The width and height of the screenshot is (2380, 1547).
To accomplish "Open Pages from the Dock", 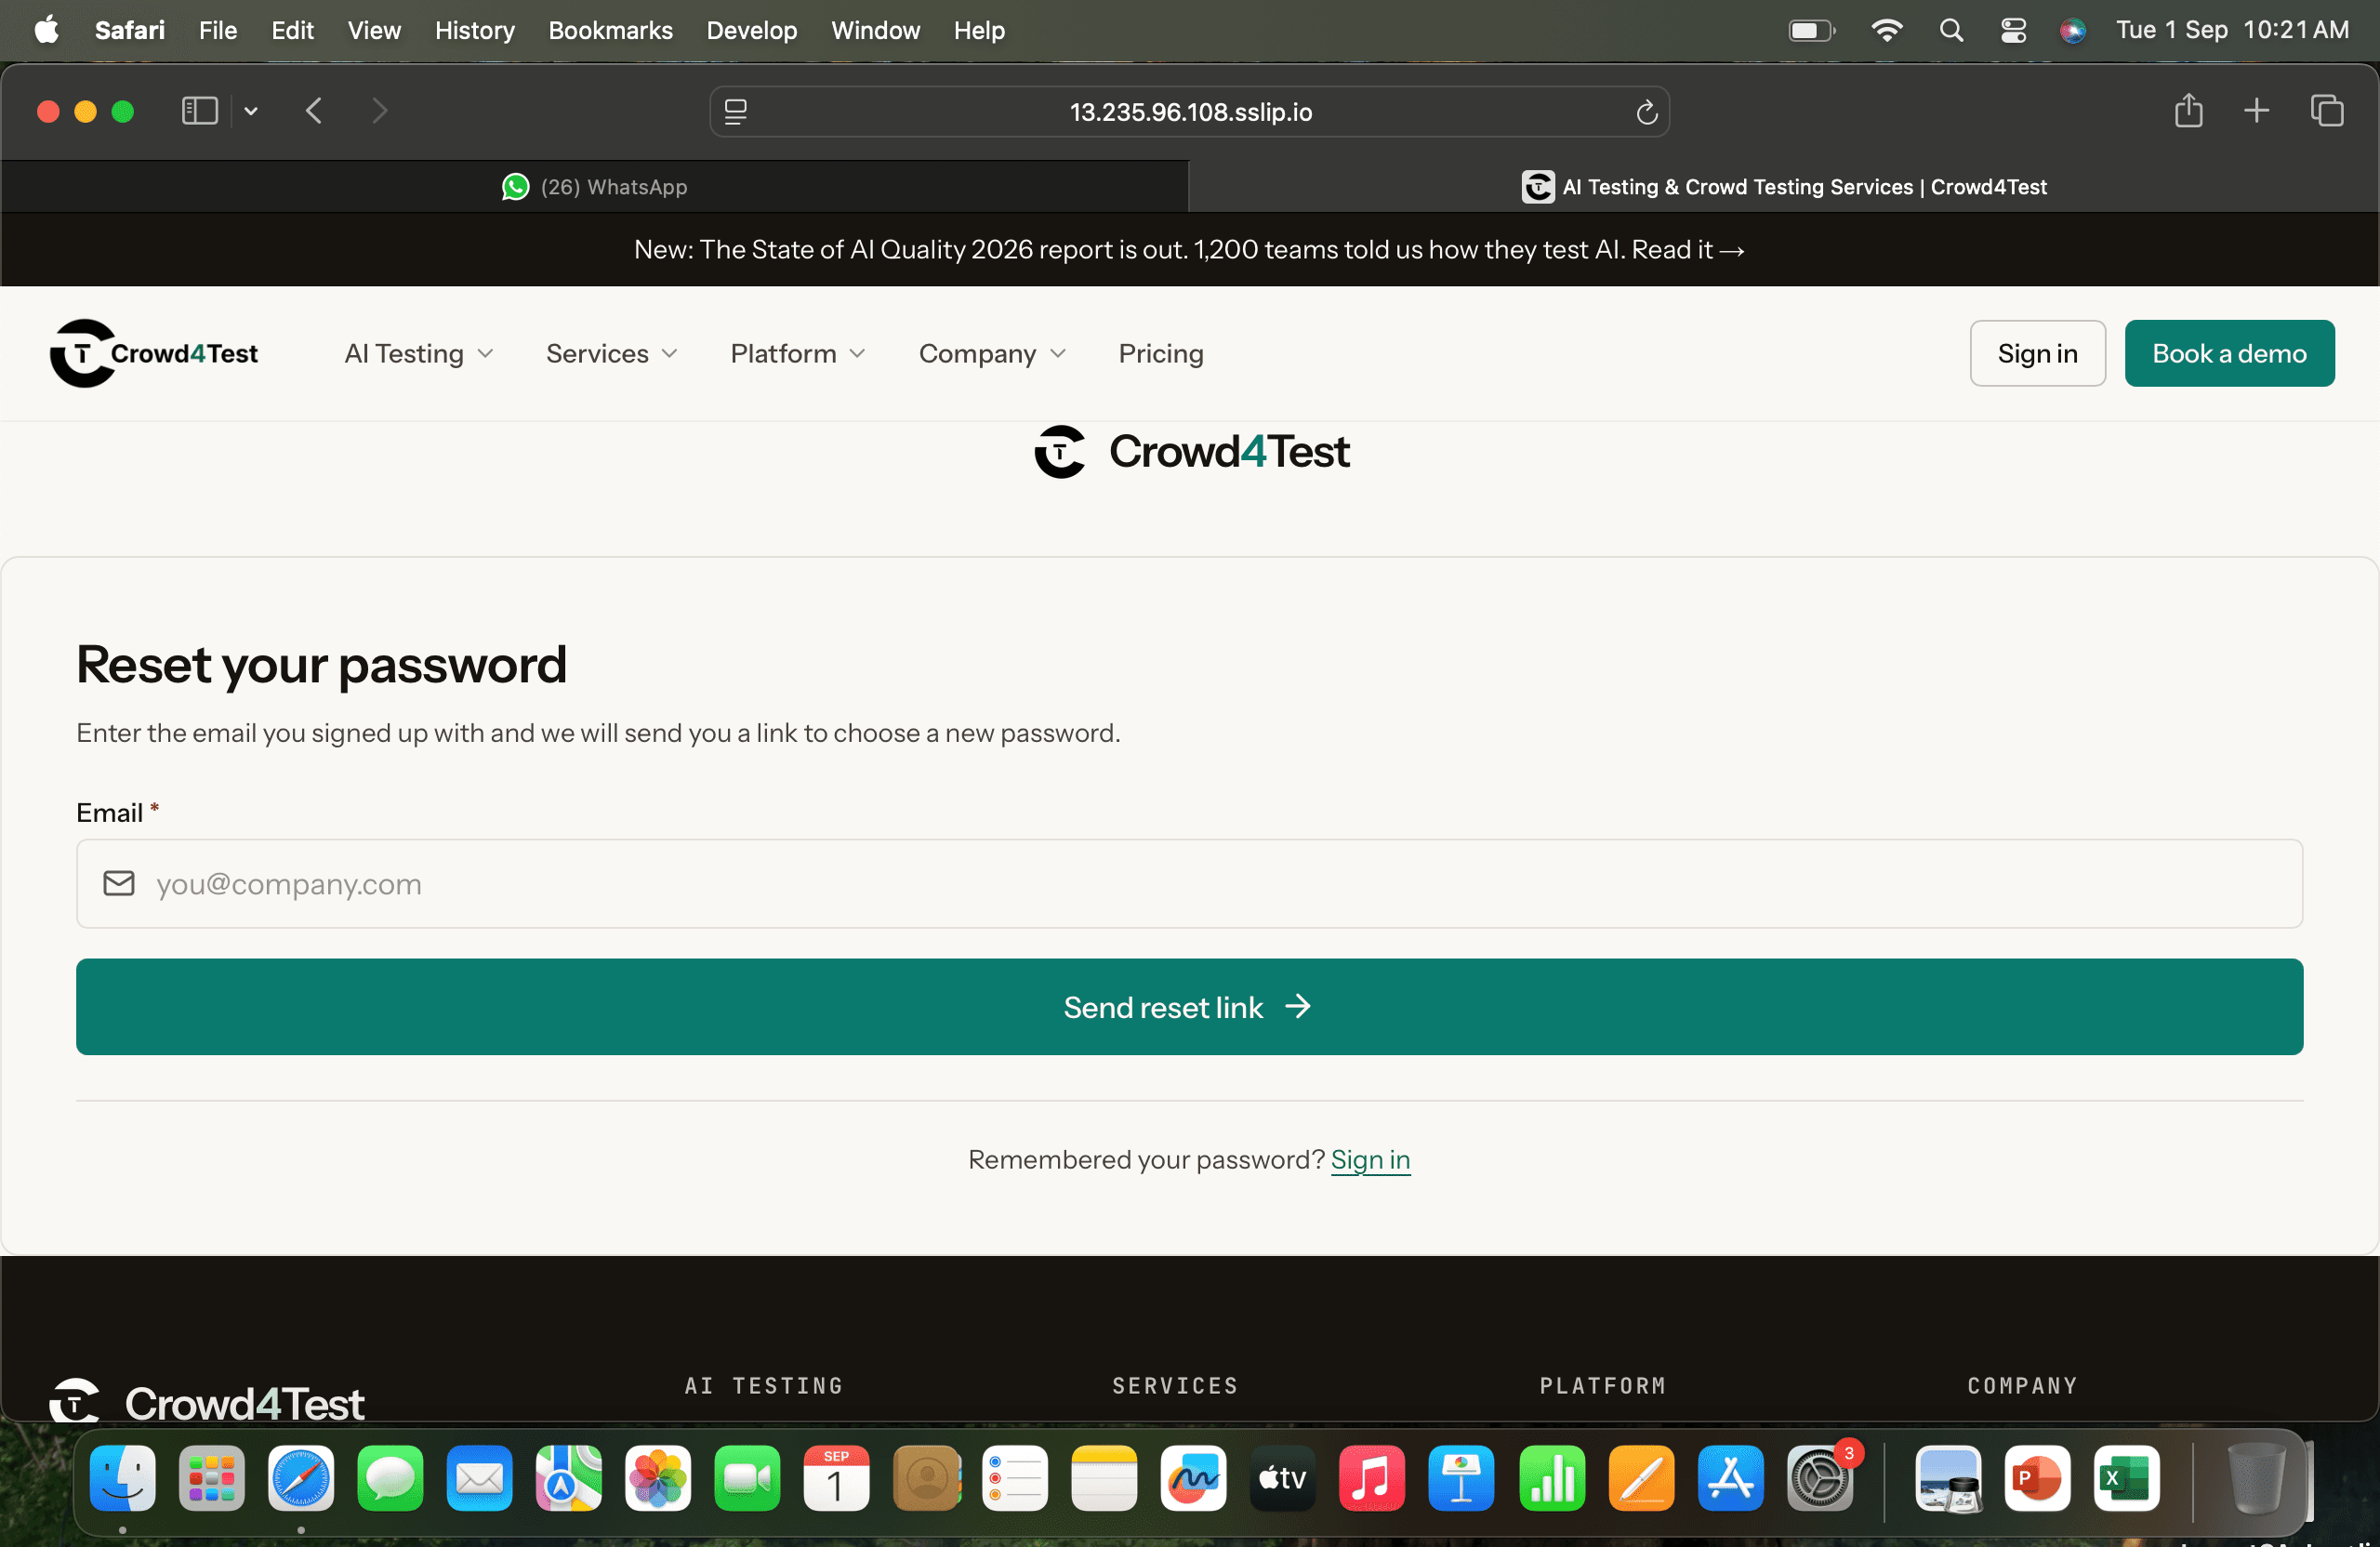I will pos(1641,1477).
